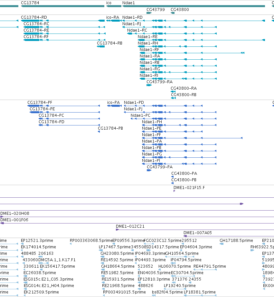The image size is (274, 297).
Task: Click the Ndae1-PJ protein label
Action: (133, 109)
